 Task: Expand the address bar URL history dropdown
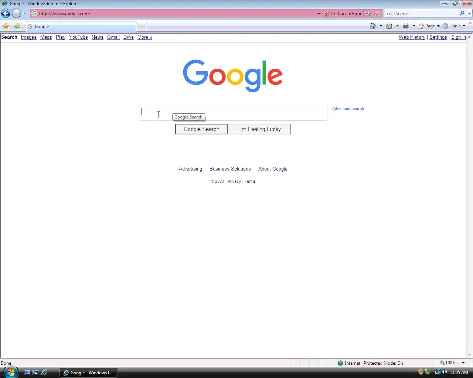[319, 14]
